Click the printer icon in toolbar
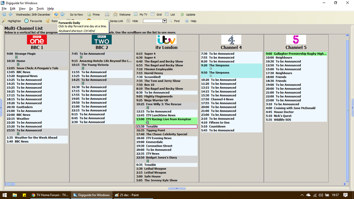354x199 pixels. pos(107,14)
